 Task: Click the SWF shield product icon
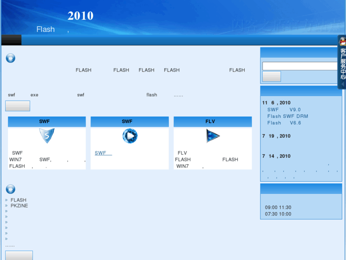coord(47,135)
